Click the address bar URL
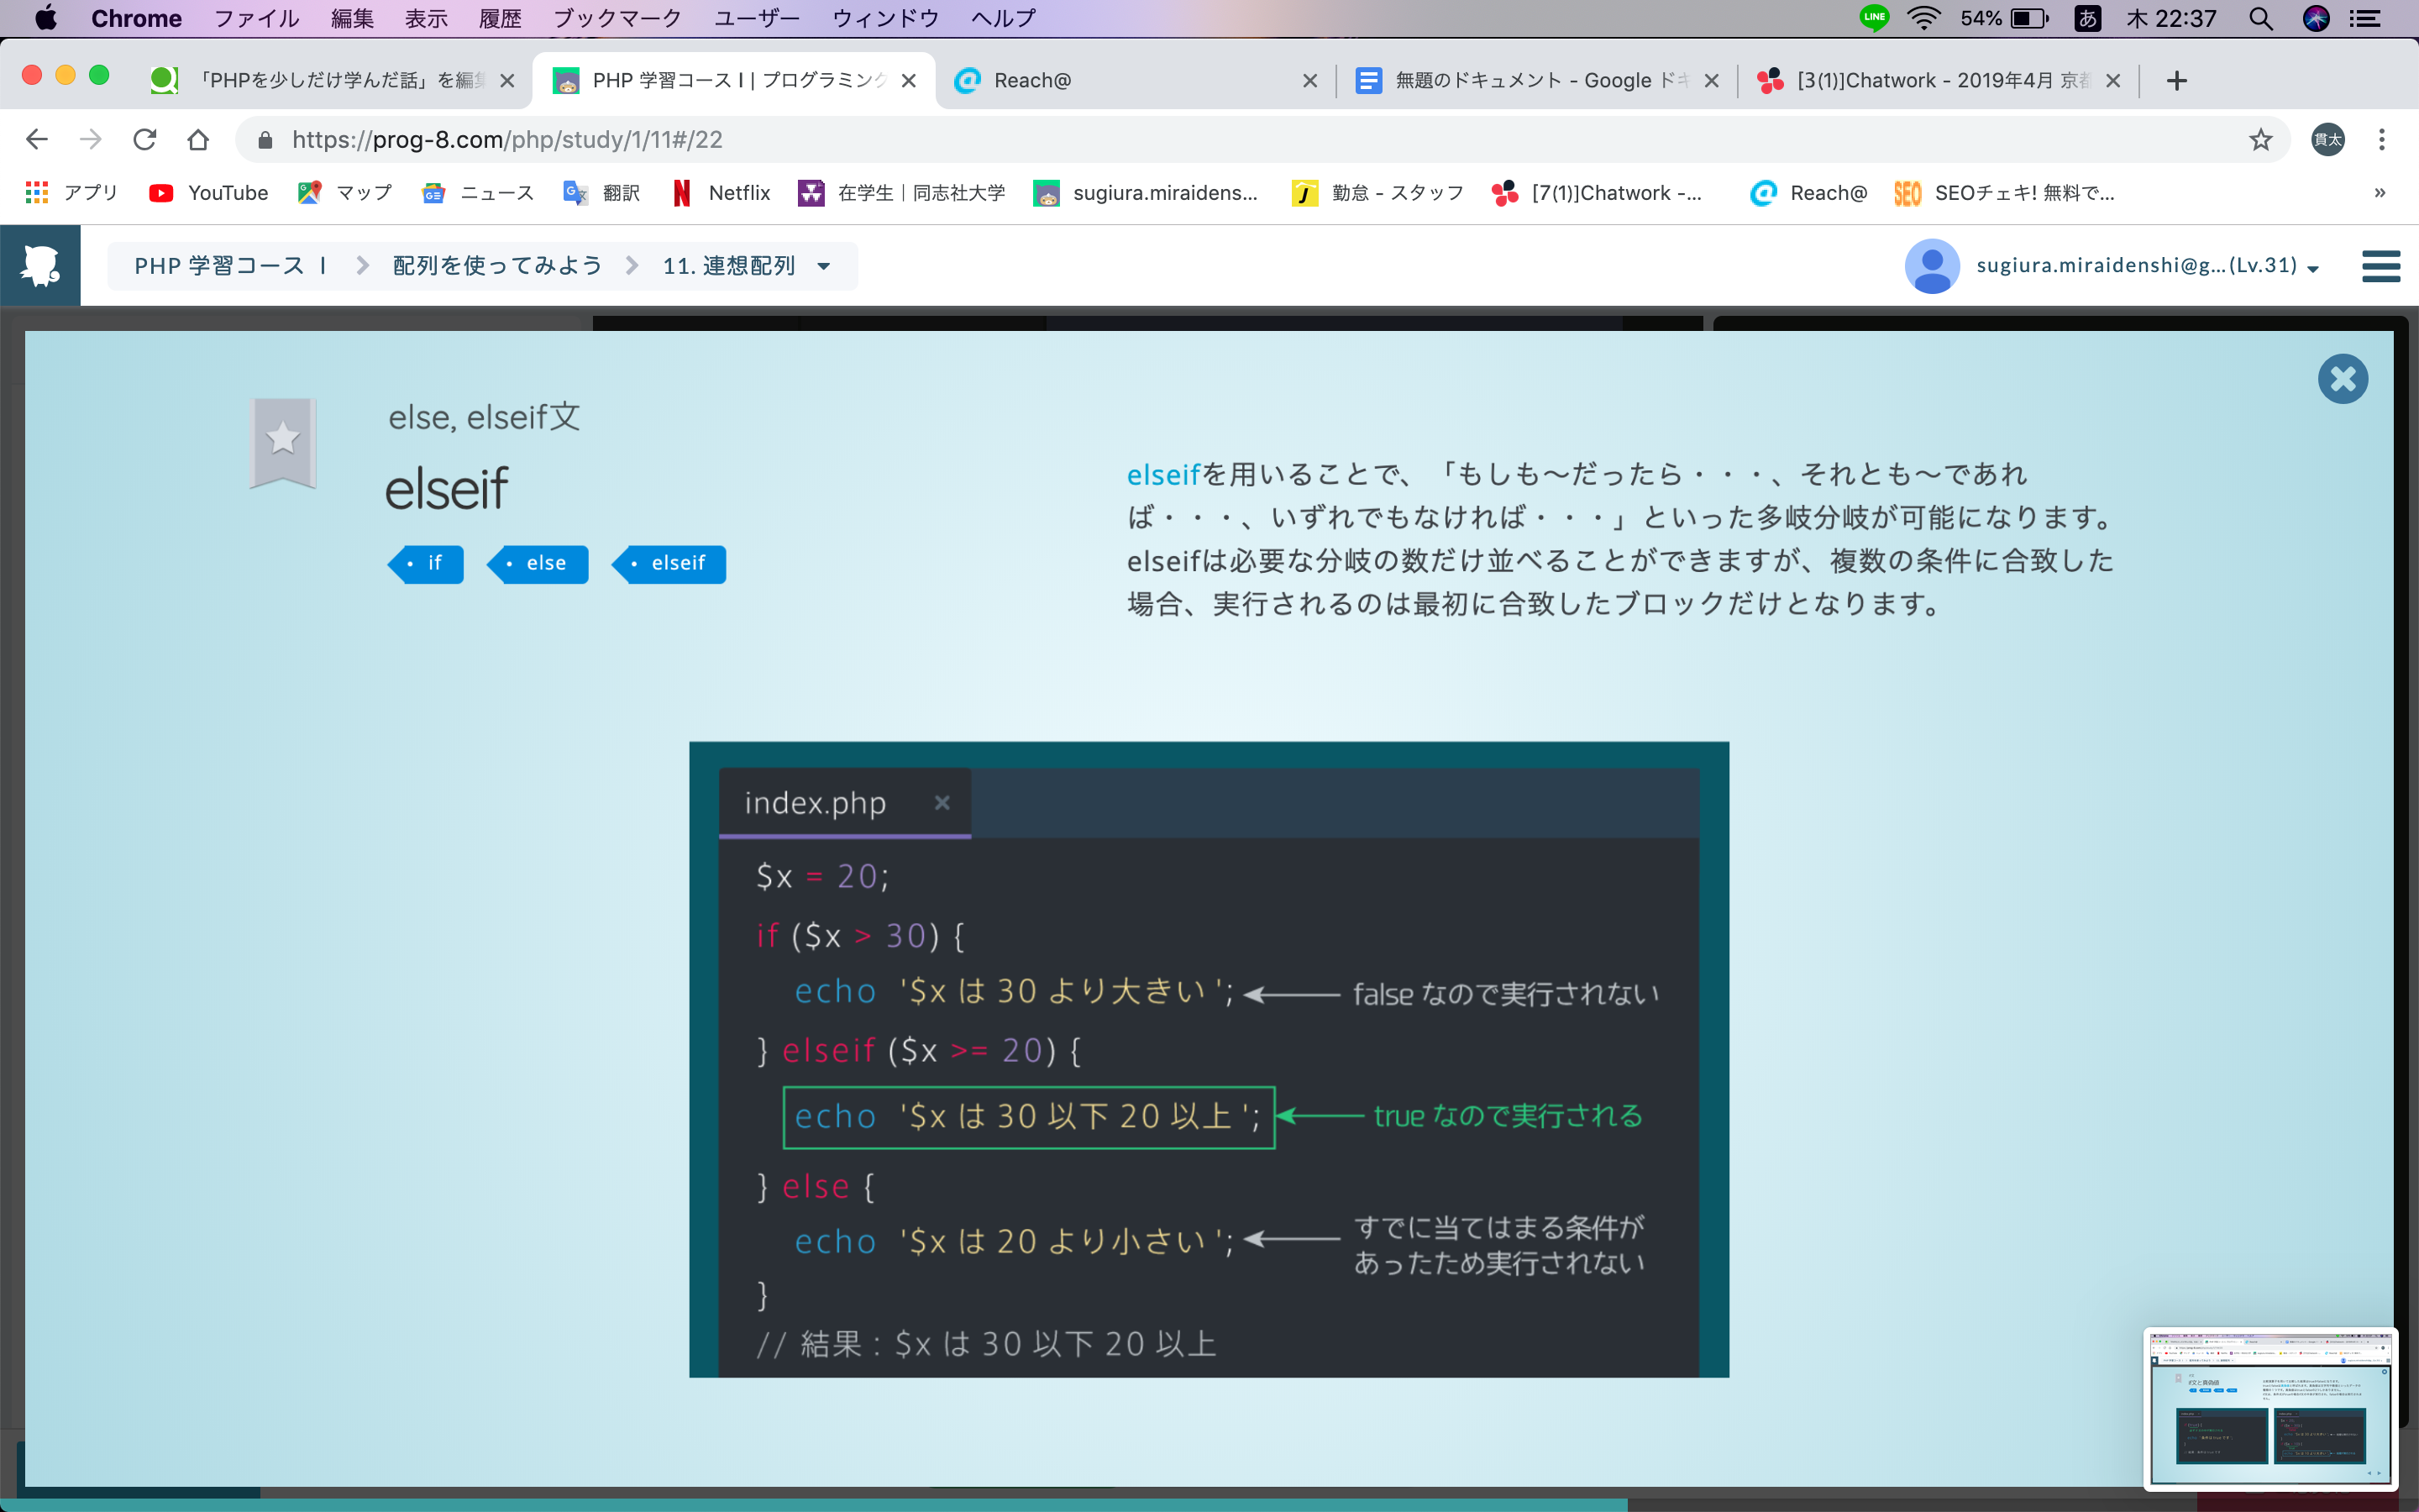The height and width of the screenshot is (1512, 2419). (506, 140)
